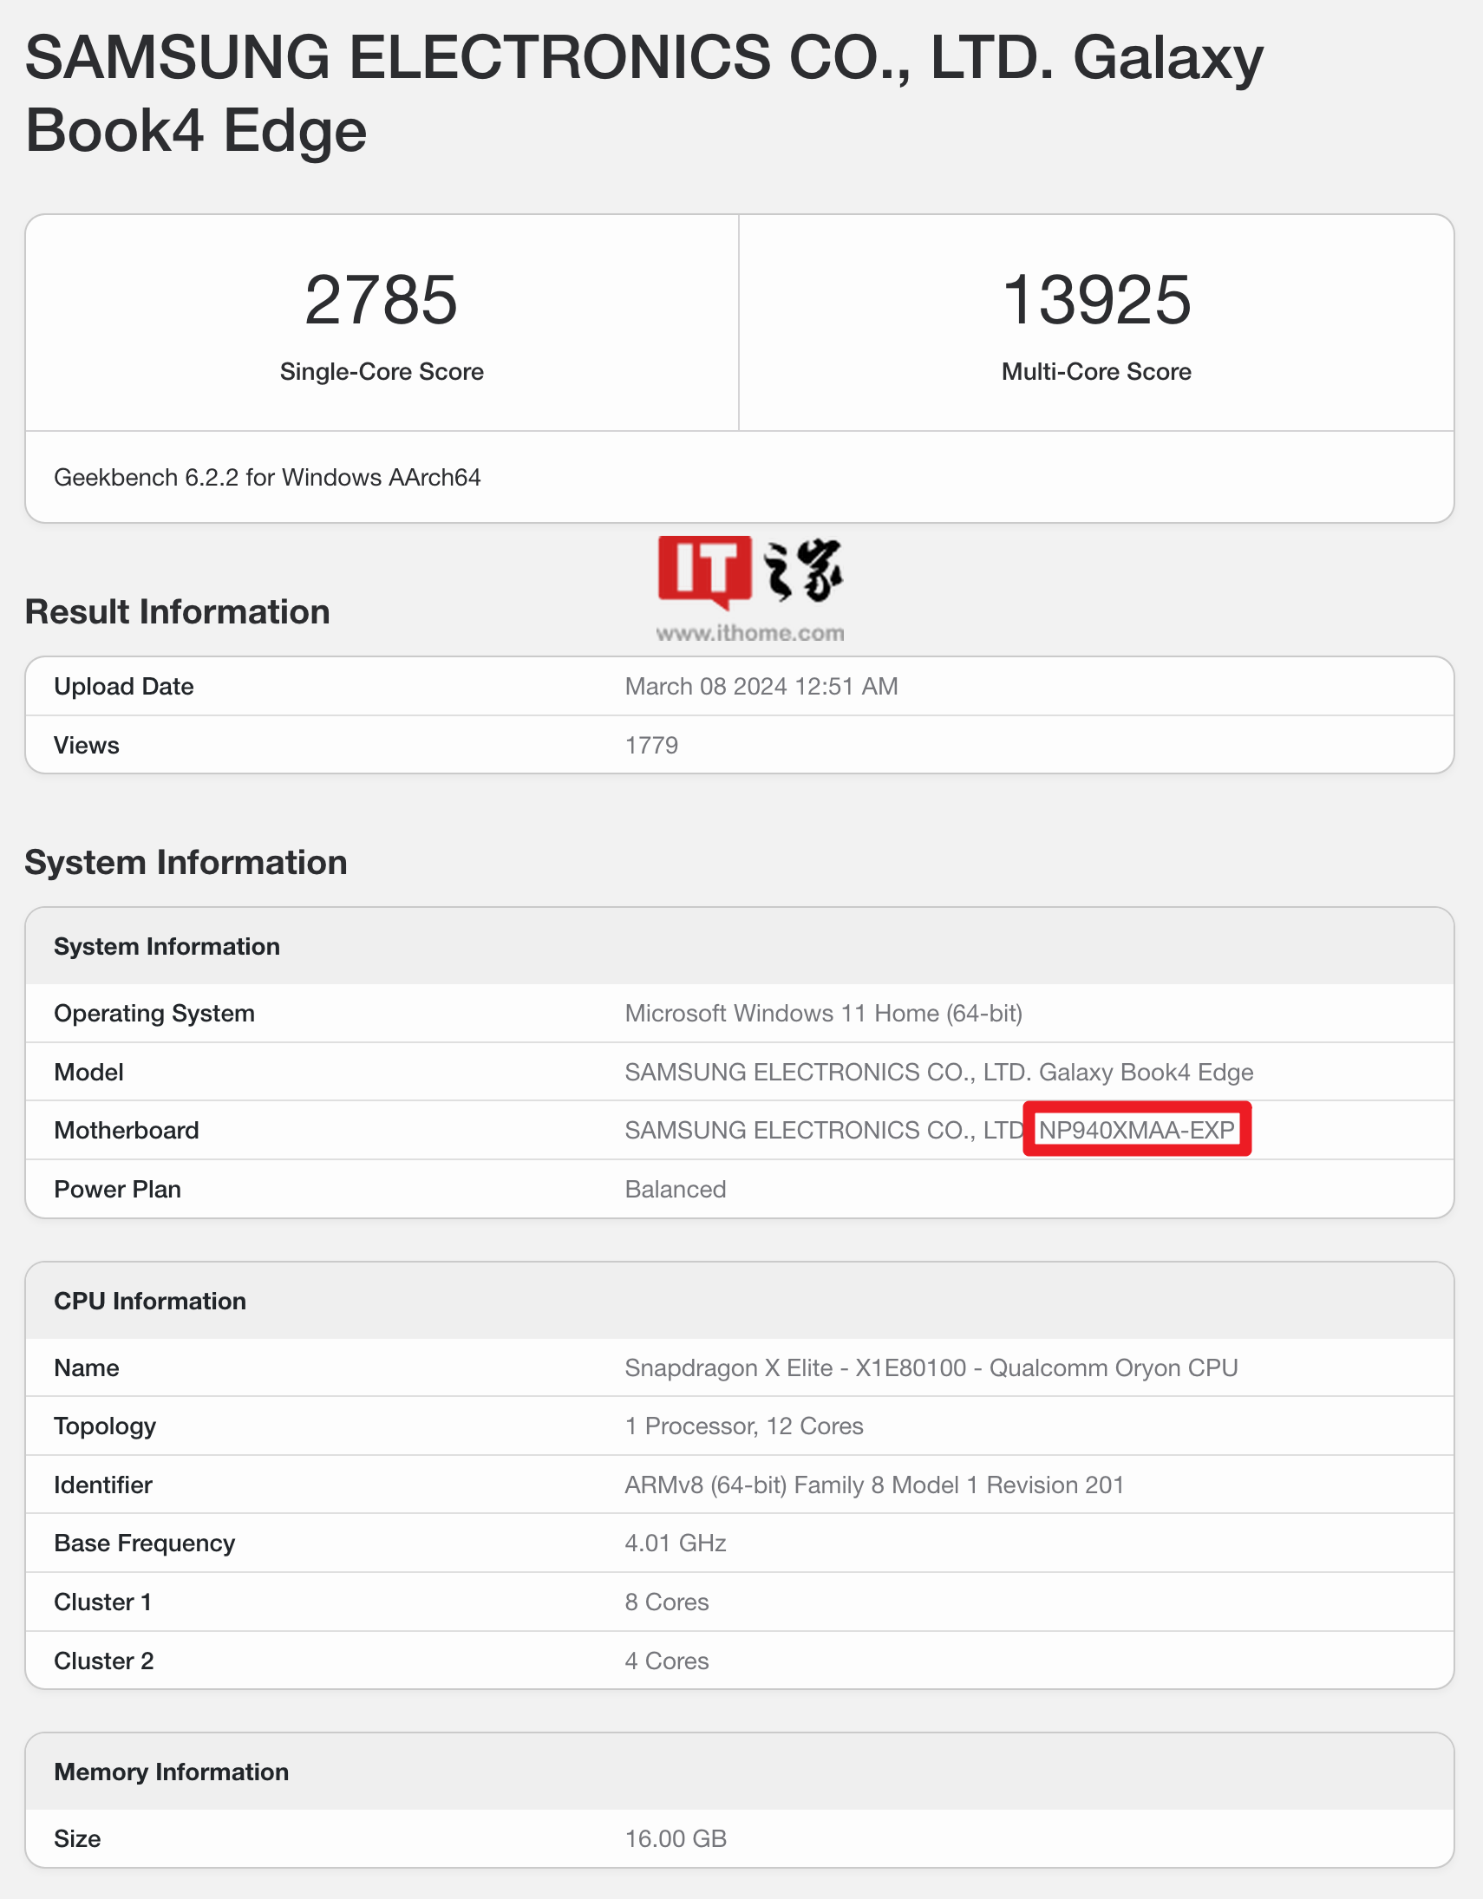Select the '4.01 GHz' frequency value

675,1543
